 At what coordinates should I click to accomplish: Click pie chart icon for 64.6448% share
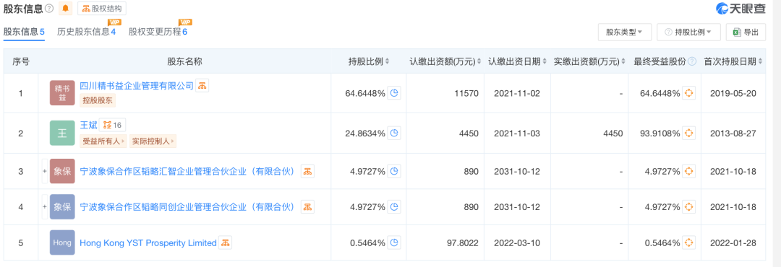[x=394, y=93]
